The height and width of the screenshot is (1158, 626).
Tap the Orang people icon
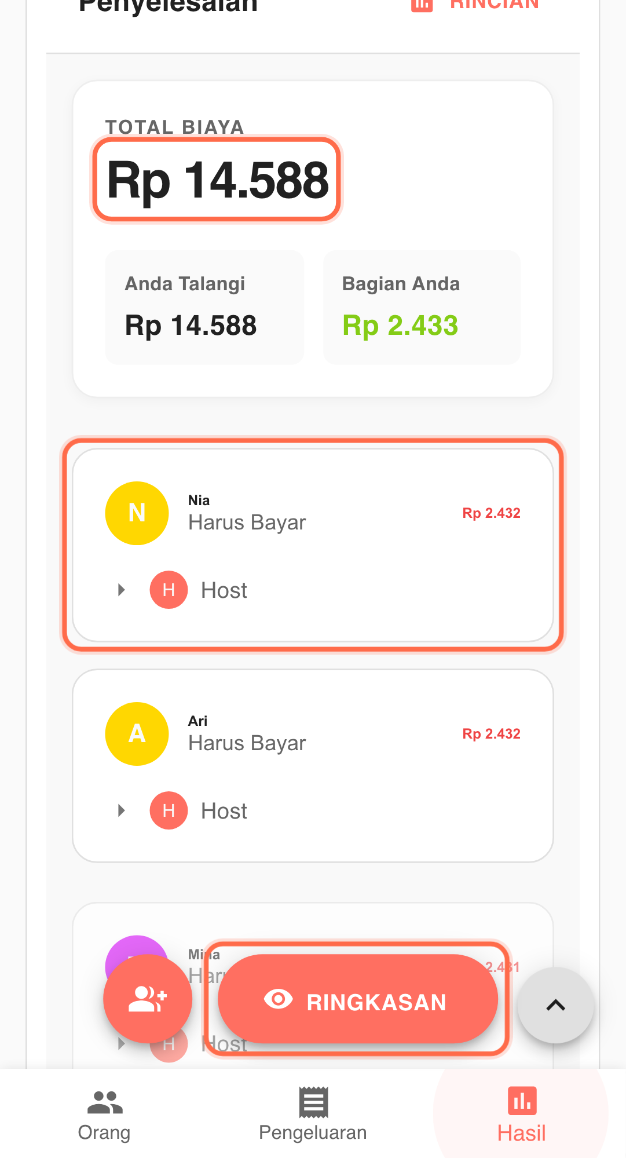coord(105,1102)
